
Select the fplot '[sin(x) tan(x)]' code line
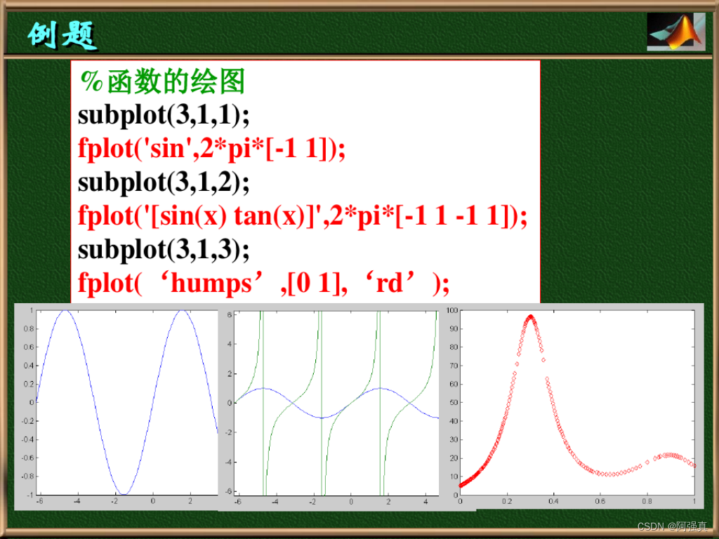point(303,216)
